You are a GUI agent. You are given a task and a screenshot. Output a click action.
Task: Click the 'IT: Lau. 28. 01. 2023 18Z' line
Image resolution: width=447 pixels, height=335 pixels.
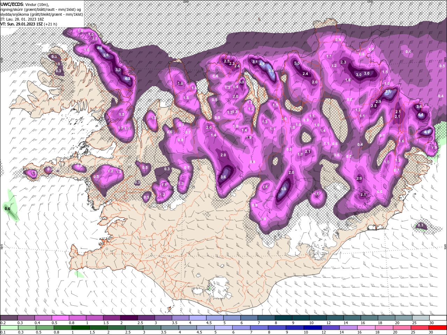coord(21,19)
